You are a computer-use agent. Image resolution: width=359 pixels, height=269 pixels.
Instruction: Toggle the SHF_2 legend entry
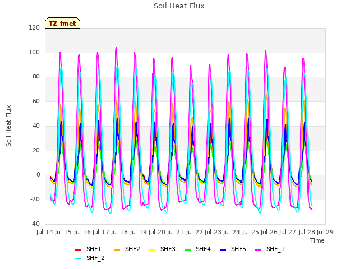pos(90,258)
